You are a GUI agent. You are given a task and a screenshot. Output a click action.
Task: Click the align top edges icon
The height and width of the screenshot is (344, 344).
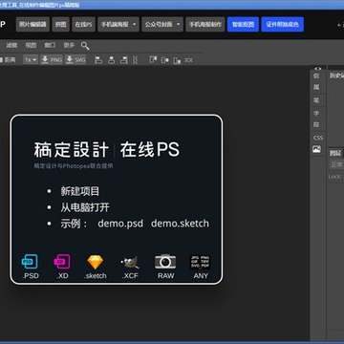[x=153, y=60]
